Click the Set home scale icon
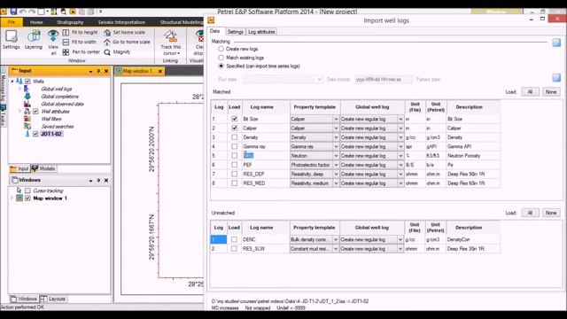 (107, 33)
